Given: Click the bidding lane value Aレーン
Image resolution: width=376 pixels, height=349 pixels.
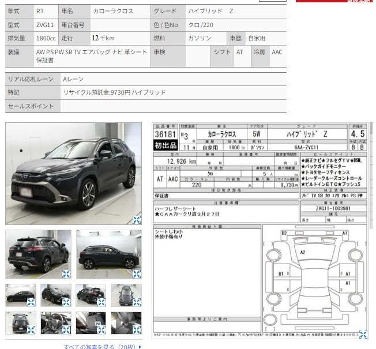Looking at the screenshot, I should click(73, 79).
